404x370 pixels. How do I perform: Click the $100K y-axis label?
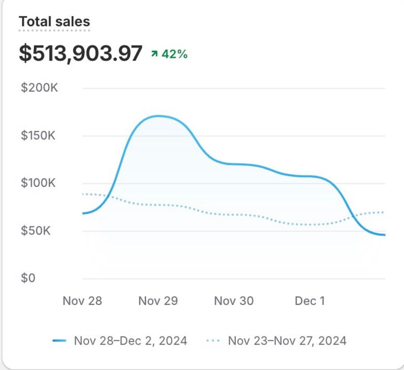(x=38, y=183)
